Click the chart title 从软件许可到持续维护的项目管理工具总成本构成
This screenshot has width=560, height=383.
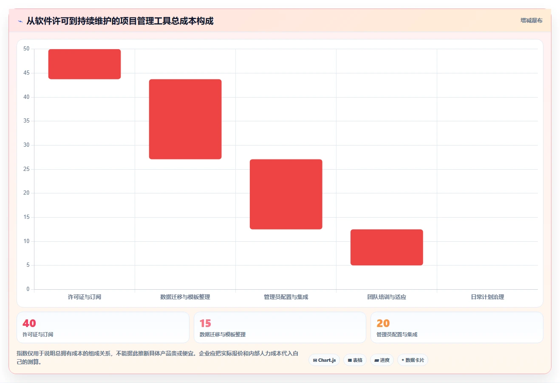point(120,21)
